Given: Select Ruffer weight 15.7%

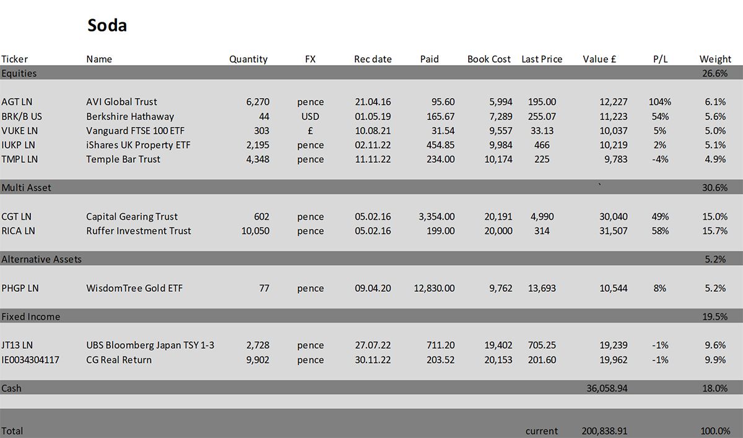Looking at the screenshot, I should coord(715,231).
